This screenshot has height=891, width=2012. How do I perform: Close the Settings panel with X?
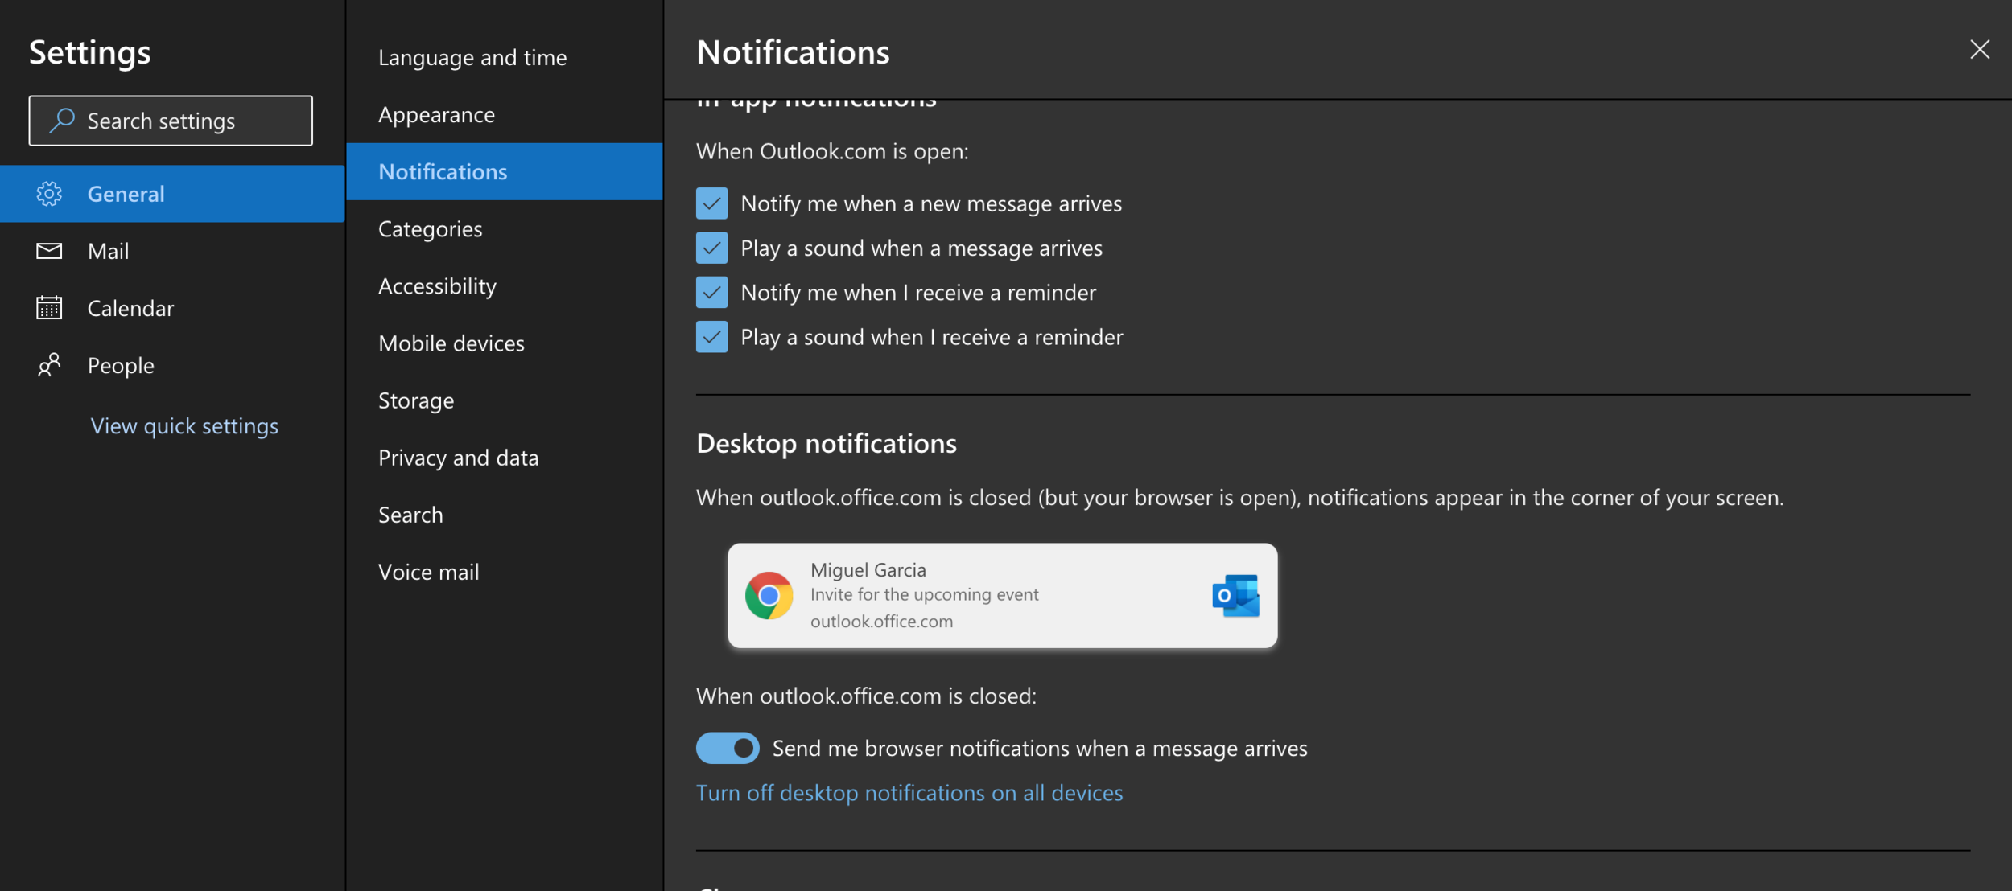(x=1979, y=50)
